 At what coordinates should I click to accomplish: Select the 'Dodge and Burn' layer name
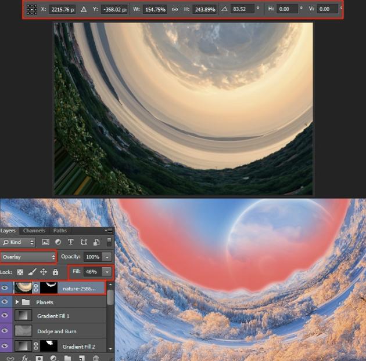point(57,331)
